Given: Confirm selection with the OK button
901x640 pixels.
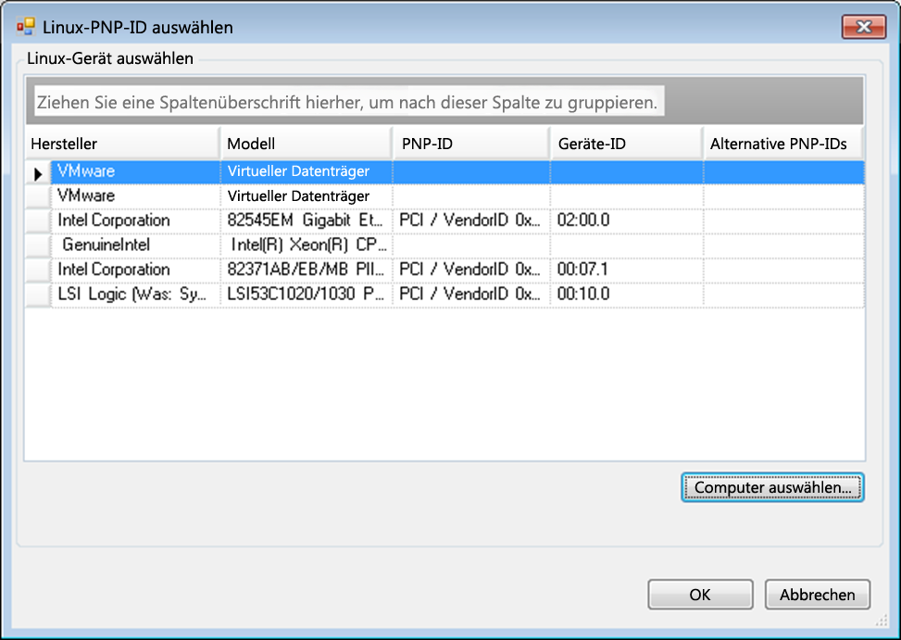Looking at the screenshot, I should [x=699, y=596].
